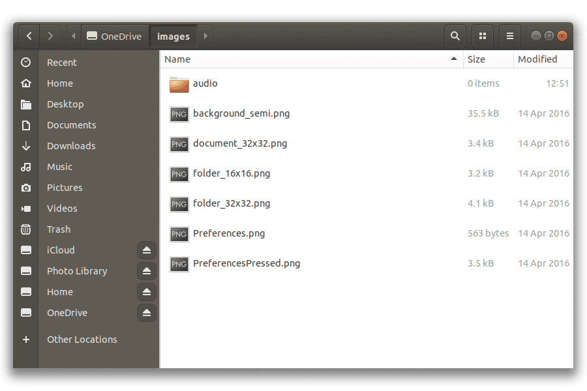Viewport: 587px width, 391px height.
Task: Eject the Photo Library drive
Action: tap(146, 271)
